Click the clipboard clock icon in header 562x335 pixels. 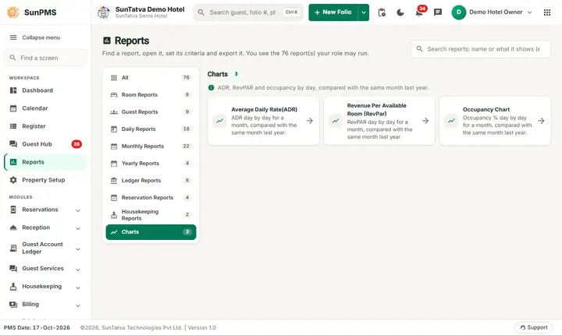382,12
